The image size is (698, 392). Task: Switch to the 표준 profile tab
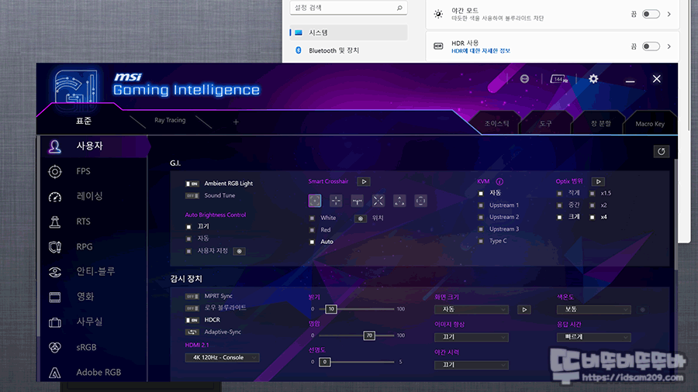(x=84, y=121)
